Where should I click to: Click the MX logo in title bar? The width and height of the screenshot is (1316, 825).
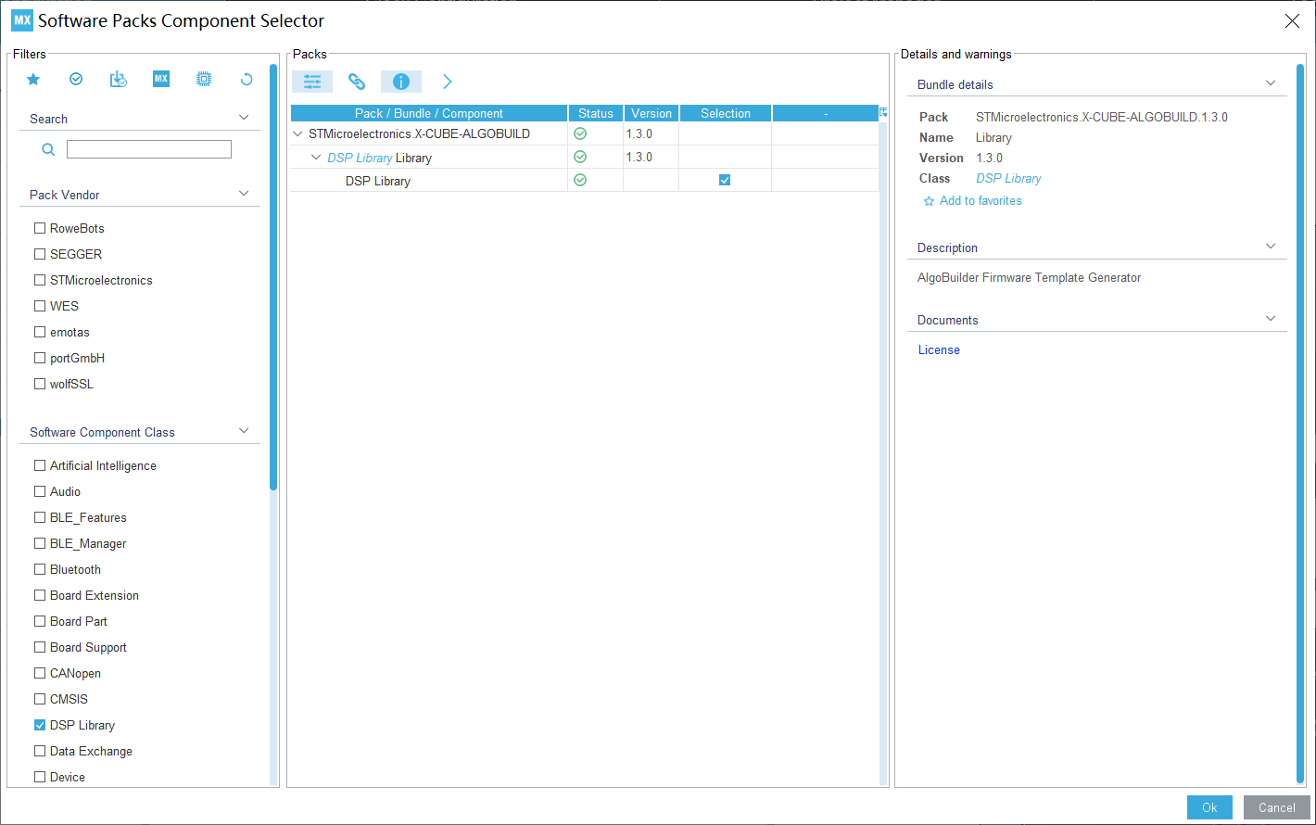(22, 20)
